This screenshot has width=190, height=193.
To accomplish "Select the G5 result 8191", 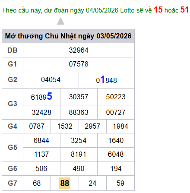I will coord(79,155).
